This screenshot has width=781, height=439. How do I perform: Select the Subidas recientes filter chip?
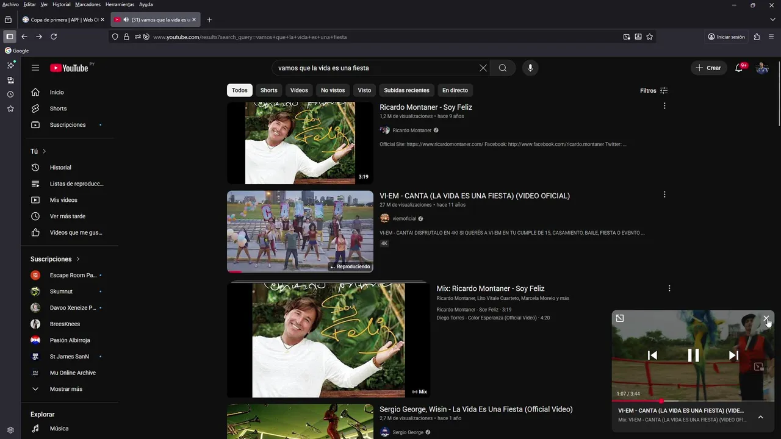click(x=407, y=90)
